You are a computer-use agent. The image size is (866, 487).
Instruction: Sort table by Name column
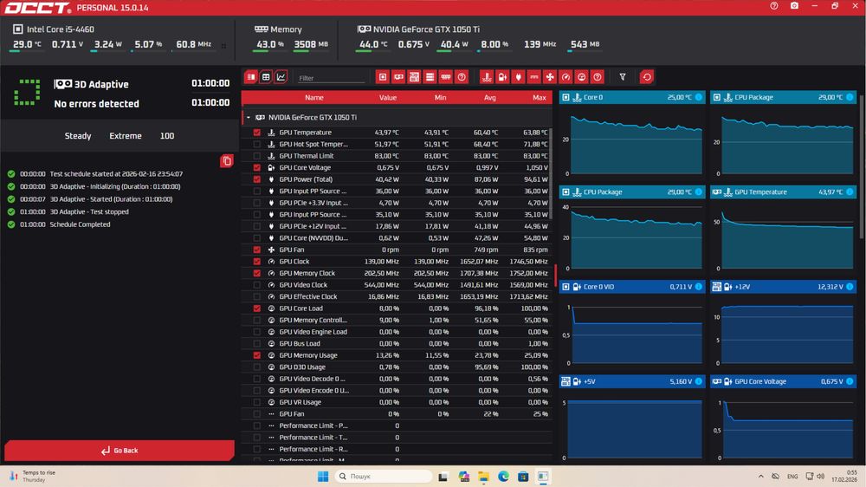(313, 97)
